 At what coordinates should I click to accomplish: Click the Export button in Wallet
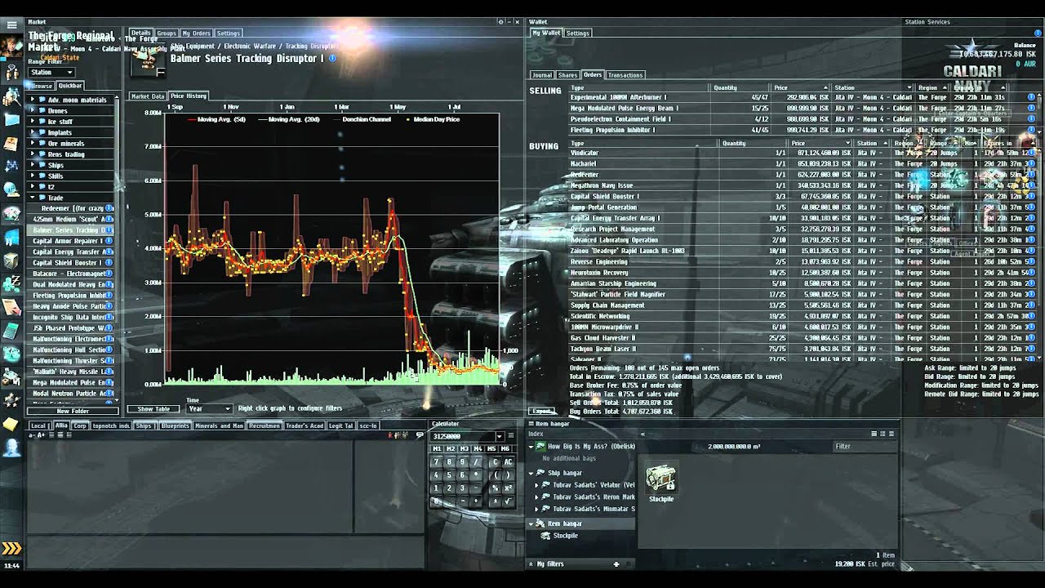coord(541,411)
